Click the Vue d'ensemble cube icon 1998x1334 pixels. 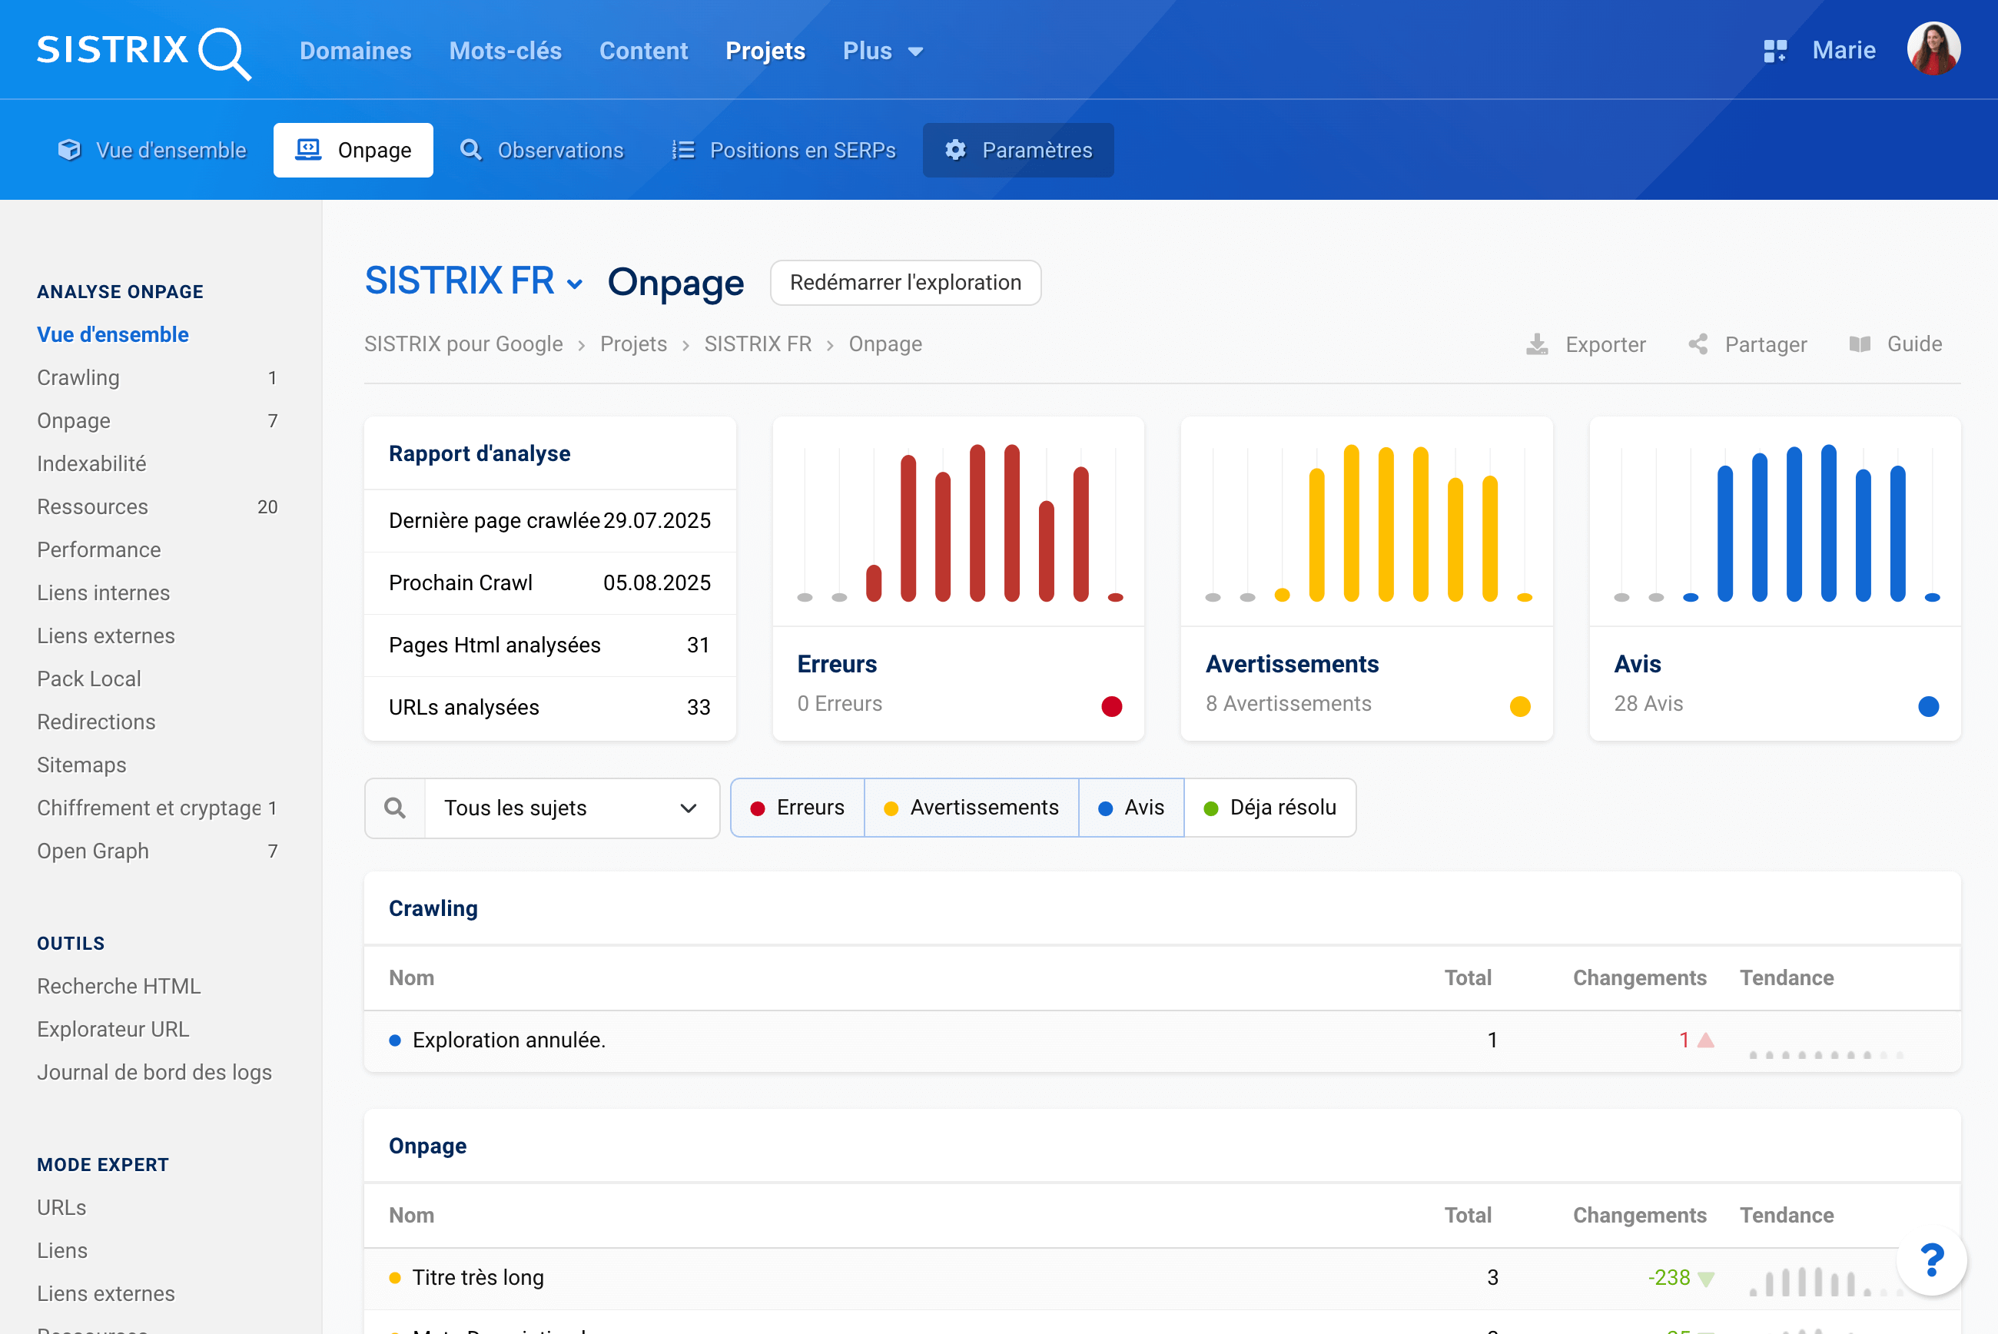(69, 150)
